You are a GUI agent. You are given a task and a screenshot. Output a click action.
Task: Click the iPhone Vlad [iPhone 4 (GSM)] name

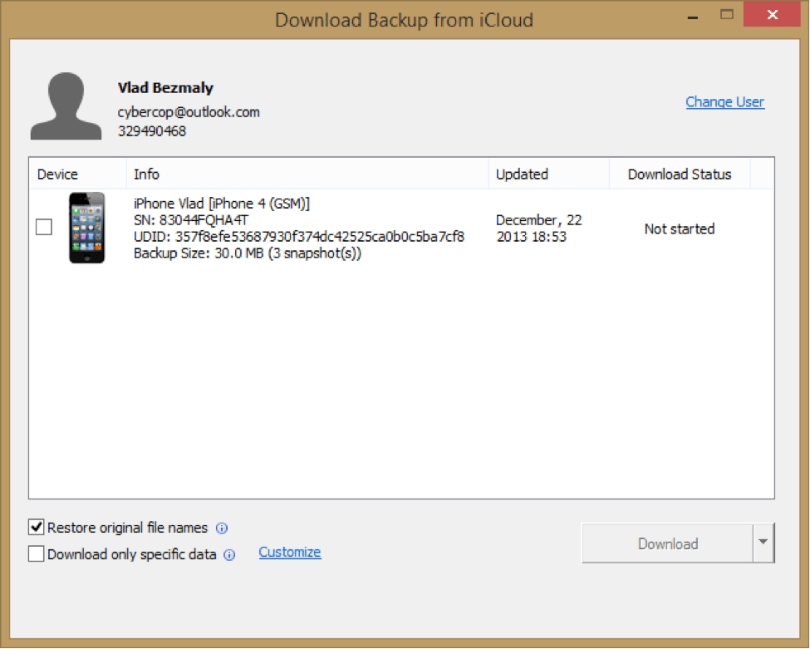222,204
